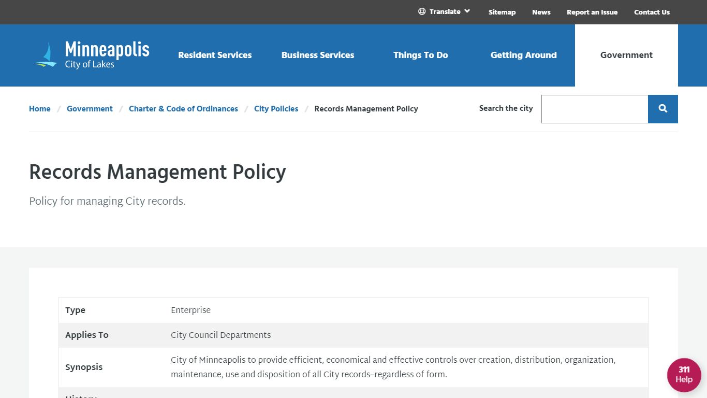Open the Contact Us link
The height and width of the screenshot is (398, 707).
coord(652,12)
